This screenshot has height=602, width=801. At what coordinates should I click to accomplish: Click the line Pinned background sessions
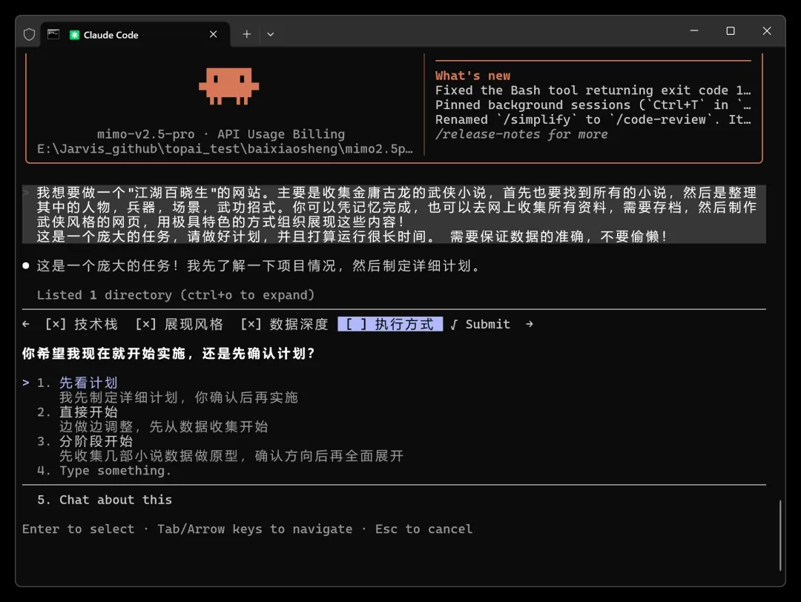pyautogui.click(x=593, y=105)
